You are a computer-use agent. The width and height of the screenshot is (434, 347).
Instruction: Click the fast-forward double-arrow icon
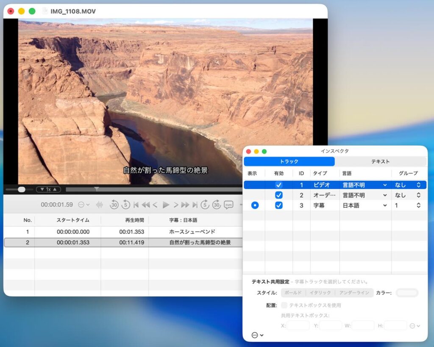[x=185, y=205]
